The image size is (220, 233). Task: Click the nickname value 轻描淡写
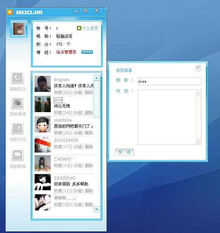[x=64, y=36]
